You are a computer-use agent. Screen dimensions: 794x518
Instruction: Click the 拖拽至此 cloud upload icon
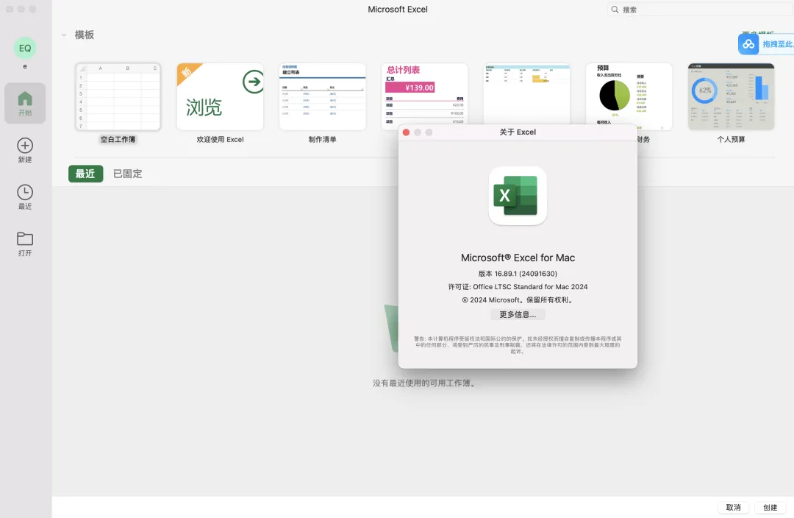pos(748,44)
